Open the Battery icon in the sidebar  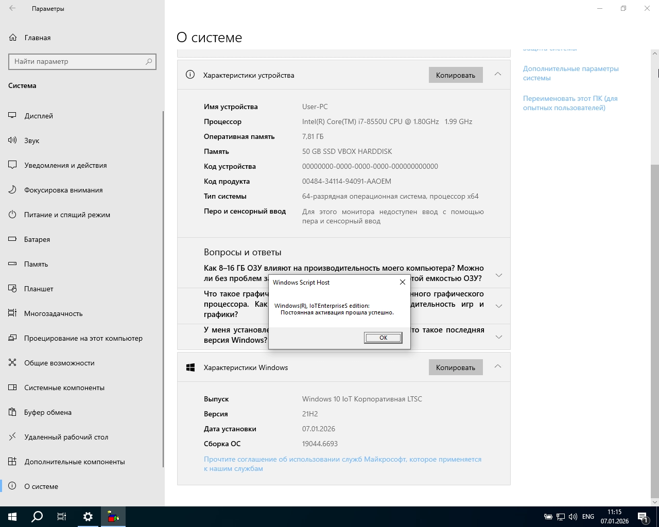point(13,239)
